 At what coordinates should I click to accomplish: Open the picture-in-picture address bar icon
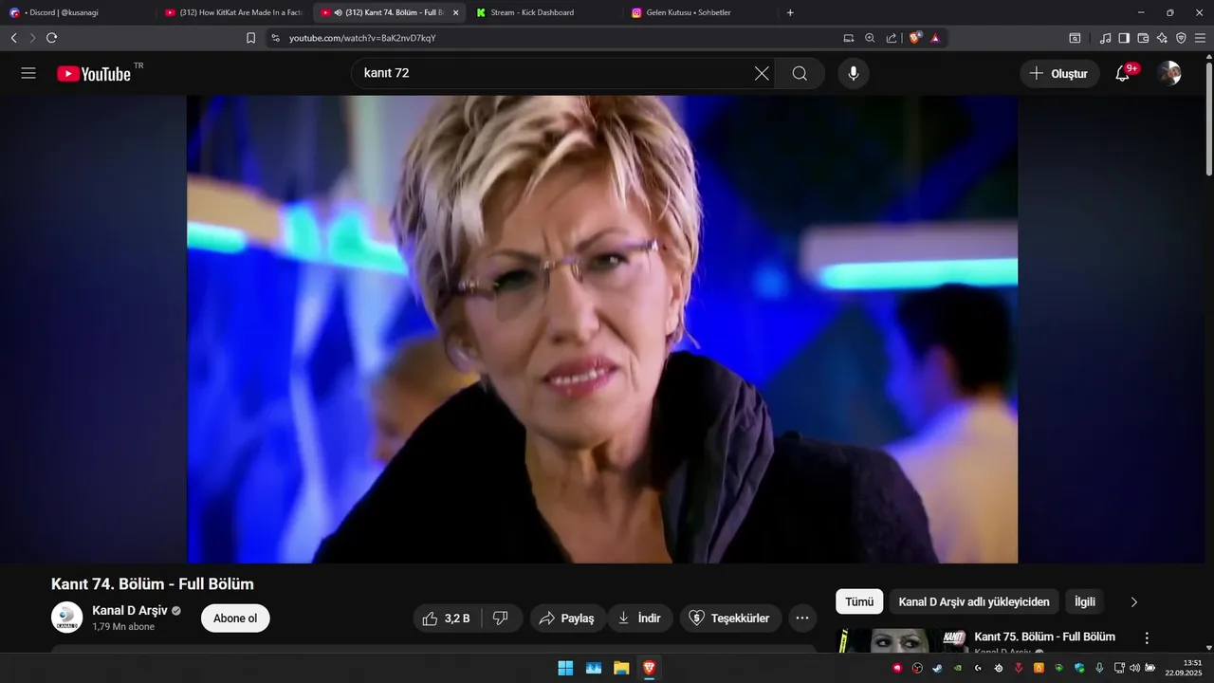pyautogui.click(x=848, y=38)
